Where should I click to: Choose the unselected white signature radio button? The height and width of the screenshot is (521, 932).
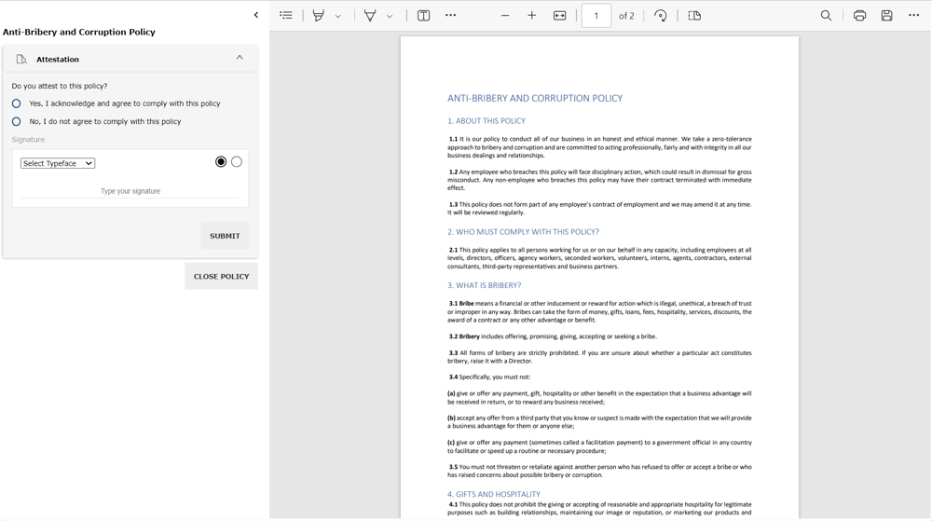tap(237, 162)
